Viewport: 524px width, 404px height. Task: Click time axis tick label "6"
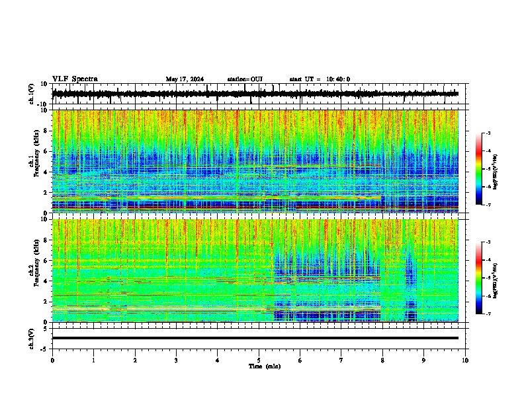[300, 360]
